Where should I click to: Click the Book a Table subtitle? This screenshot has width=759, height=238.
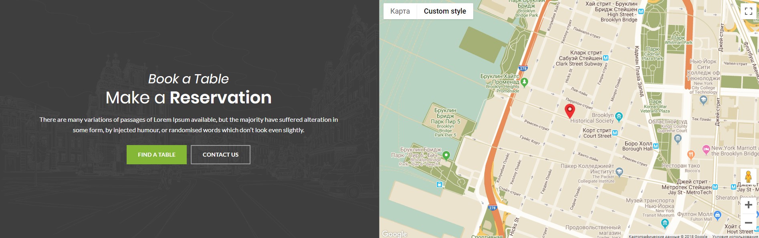coord(188,79)
